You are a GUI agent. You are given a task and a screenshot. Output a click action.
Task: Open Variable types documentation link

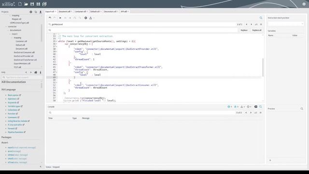click(x=14, y=106)
